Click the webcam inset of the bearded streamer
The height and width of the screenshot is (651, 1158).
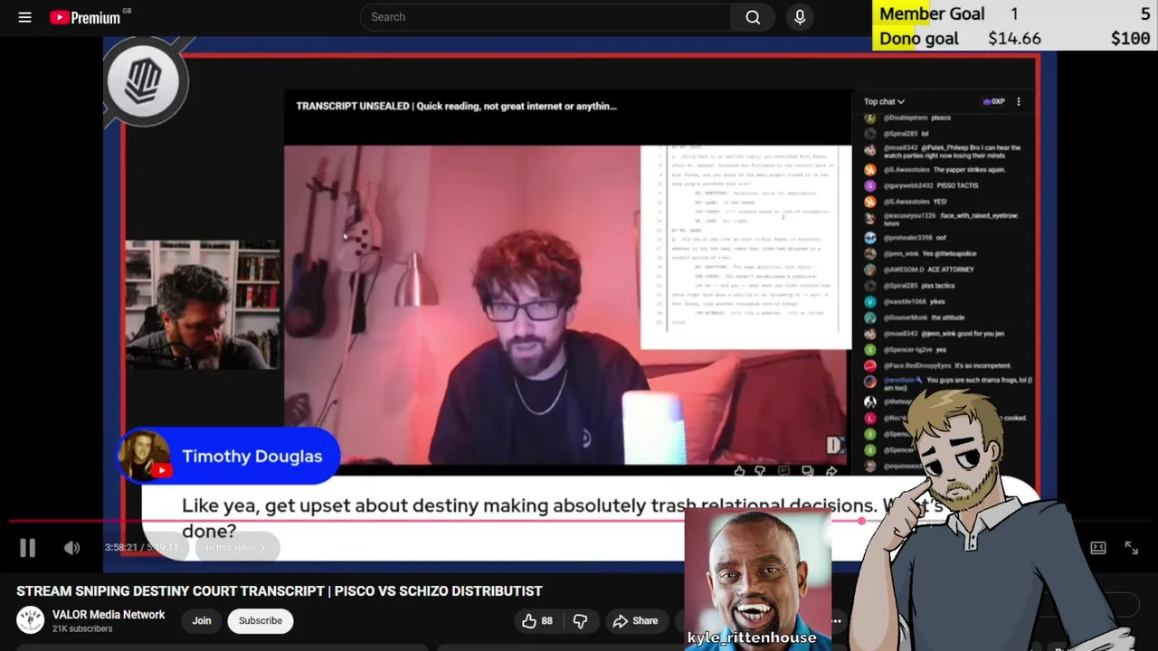tap(203, 306)
